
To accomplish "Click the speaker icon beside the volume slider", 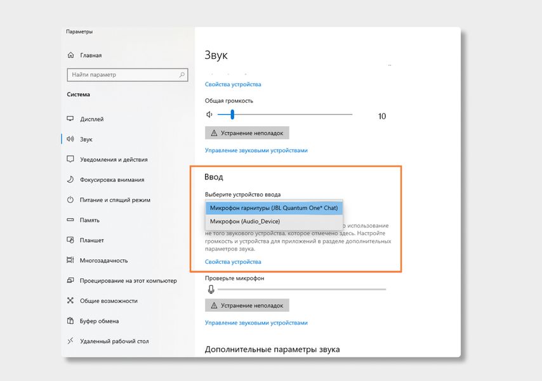I will coord(209,115).
